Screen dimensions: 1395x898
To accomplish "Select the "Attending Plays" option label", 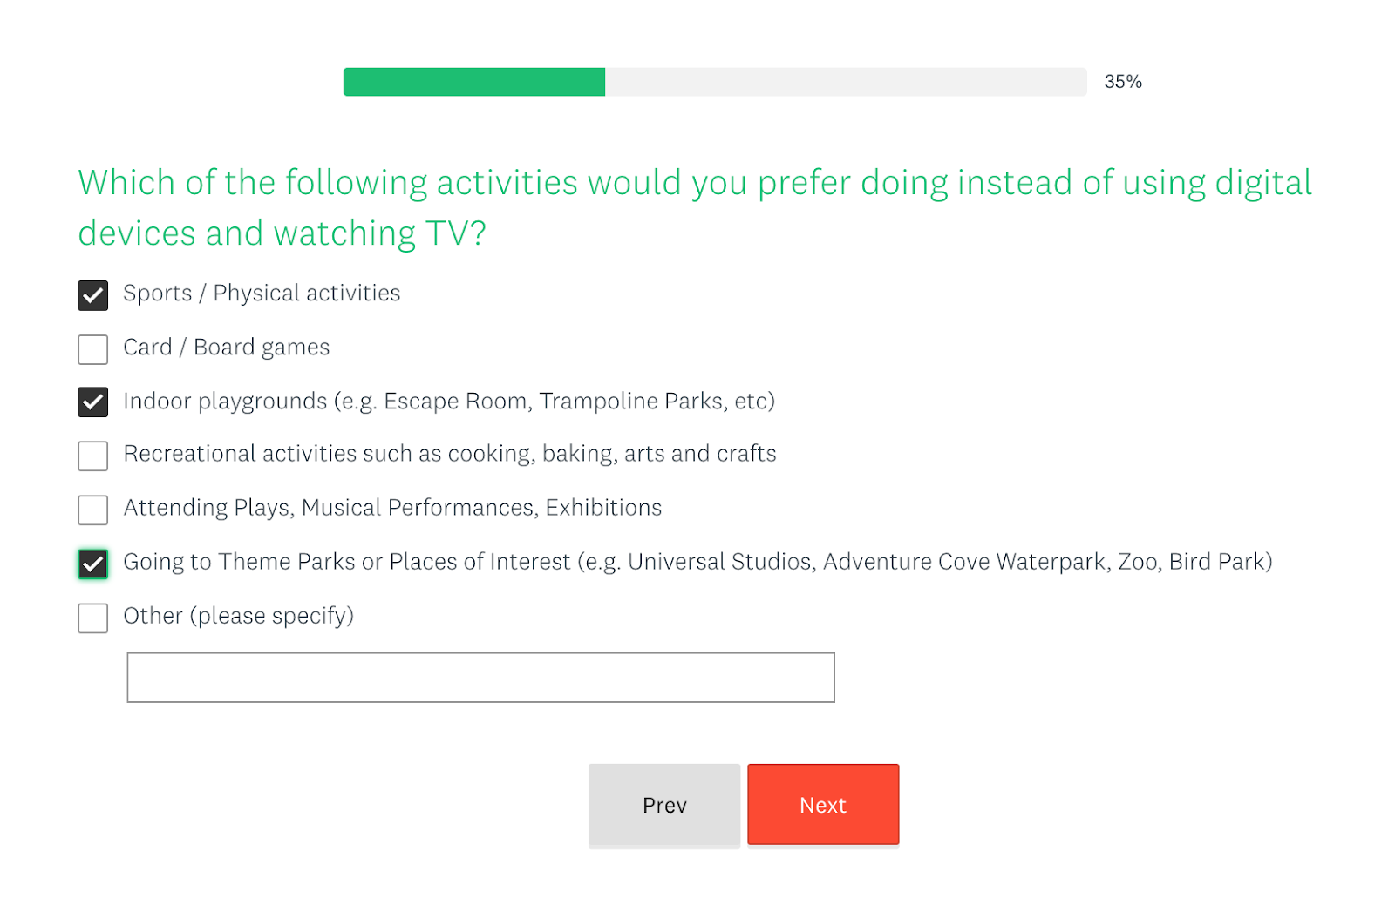I will click(x=391, y=509).
